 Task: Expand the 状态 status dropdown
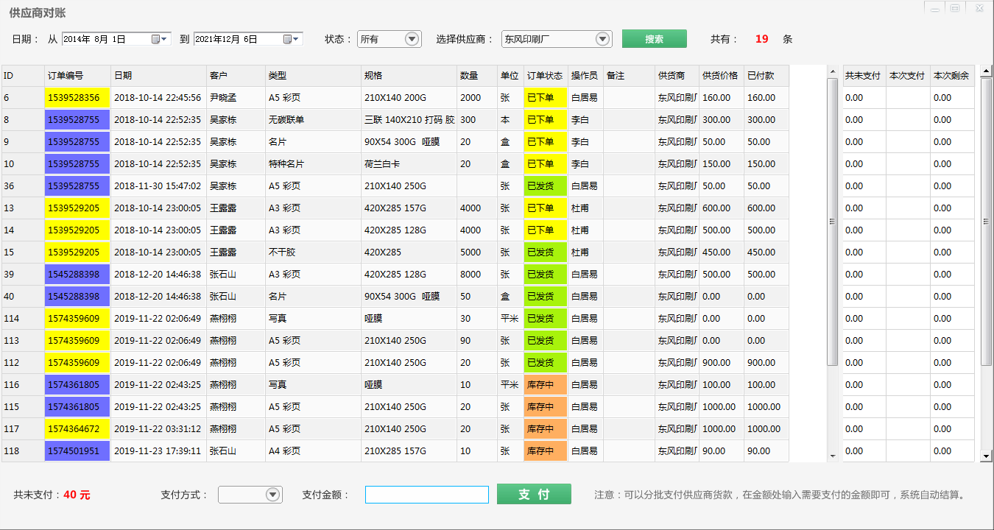412,39
